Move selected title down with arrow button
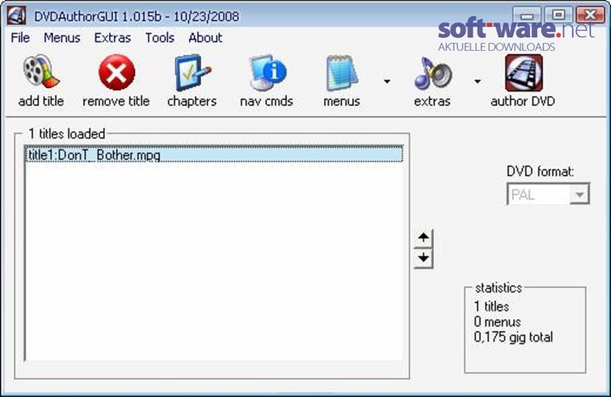Screen dimensions: 611x397 pos(423,258)
